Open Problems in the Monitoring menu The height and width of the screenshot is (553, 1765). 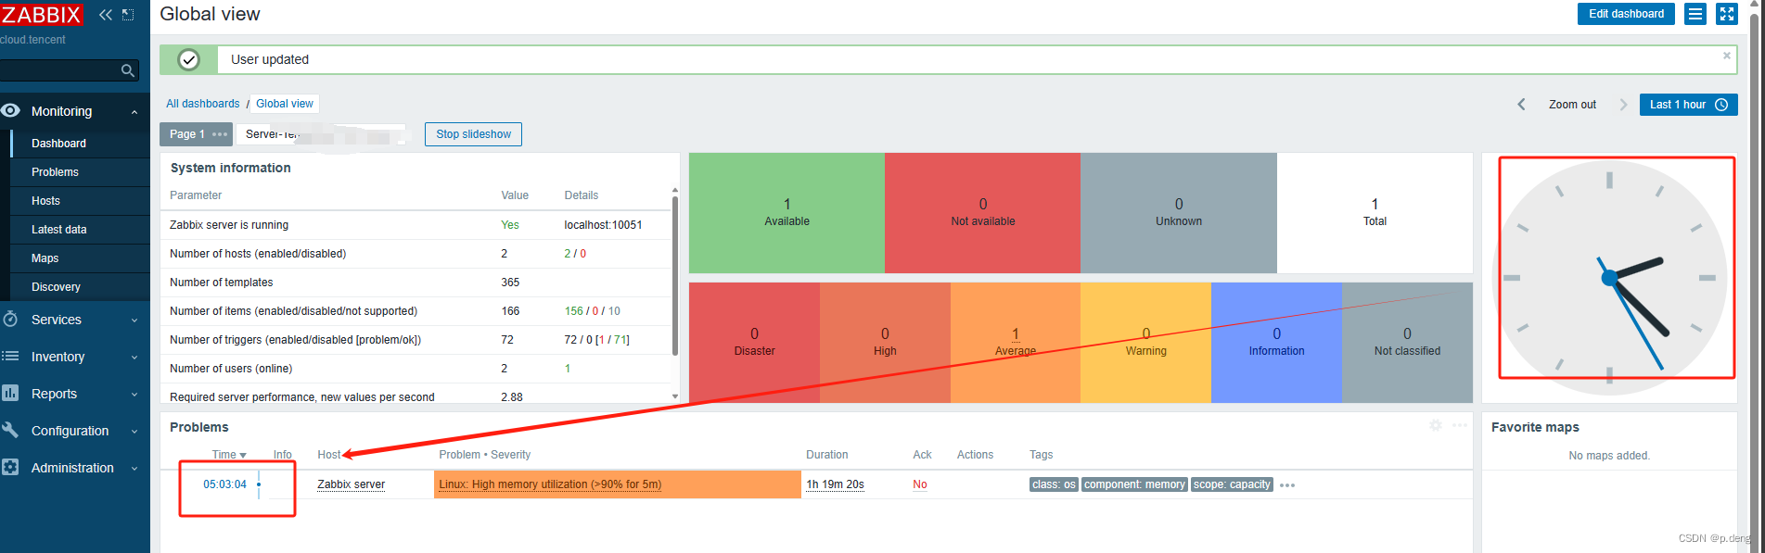(55, 172)
